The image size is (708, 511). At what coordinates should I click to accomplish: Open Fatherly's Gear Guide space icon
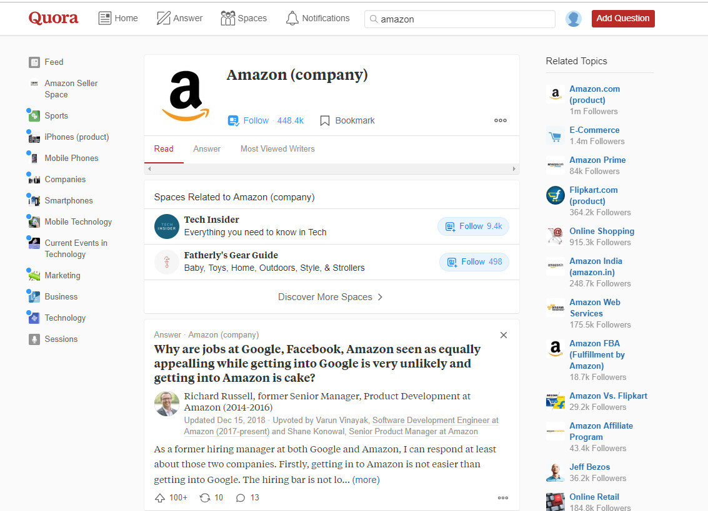[167, 262]
